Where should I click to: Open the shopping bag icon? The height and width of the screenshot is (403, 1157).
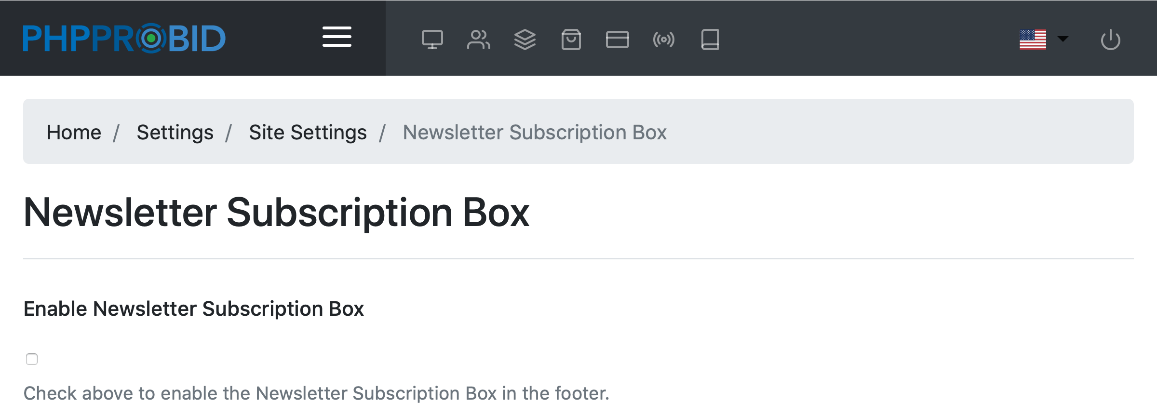pos(571,40)
